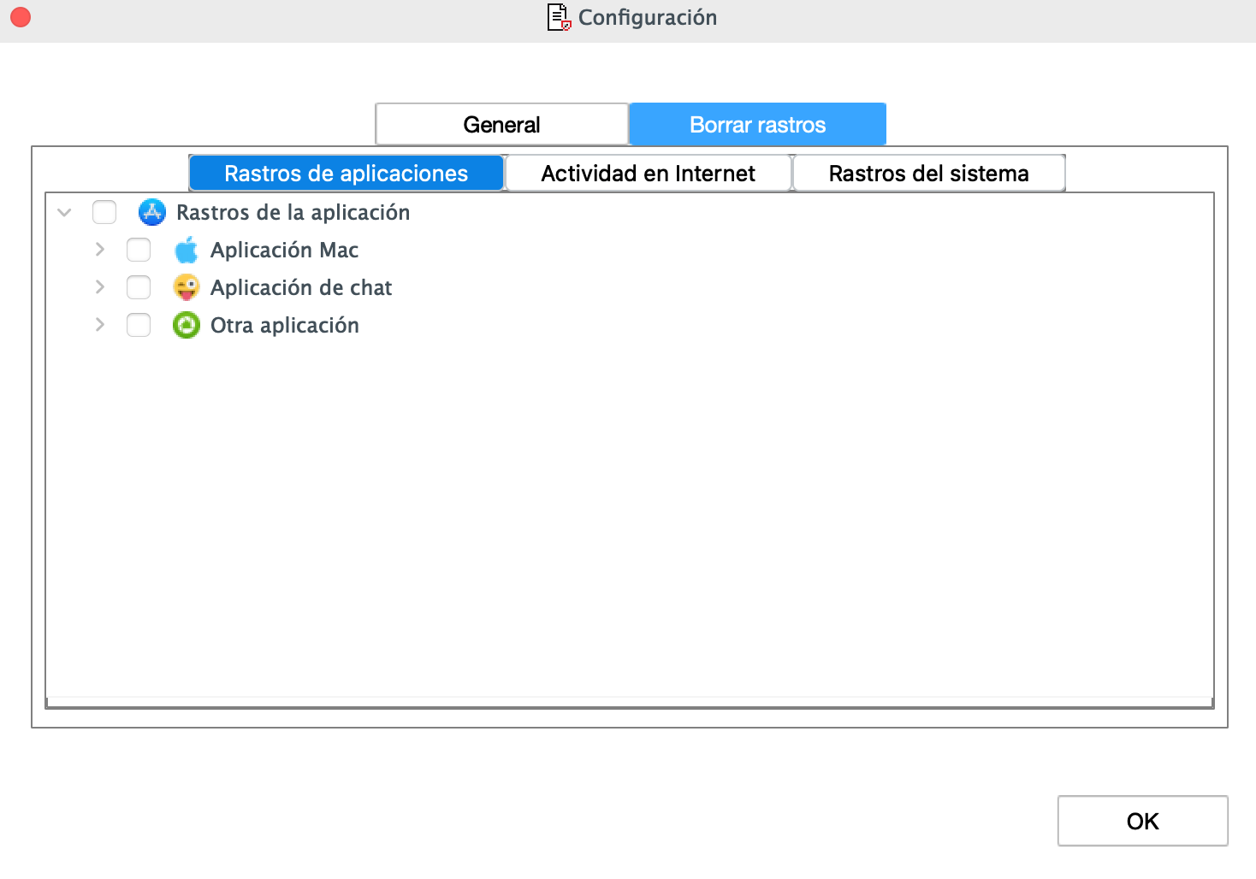Enable the Aplicación Mac checkbox
The image size is (1256, 879).
click(139, 250)
